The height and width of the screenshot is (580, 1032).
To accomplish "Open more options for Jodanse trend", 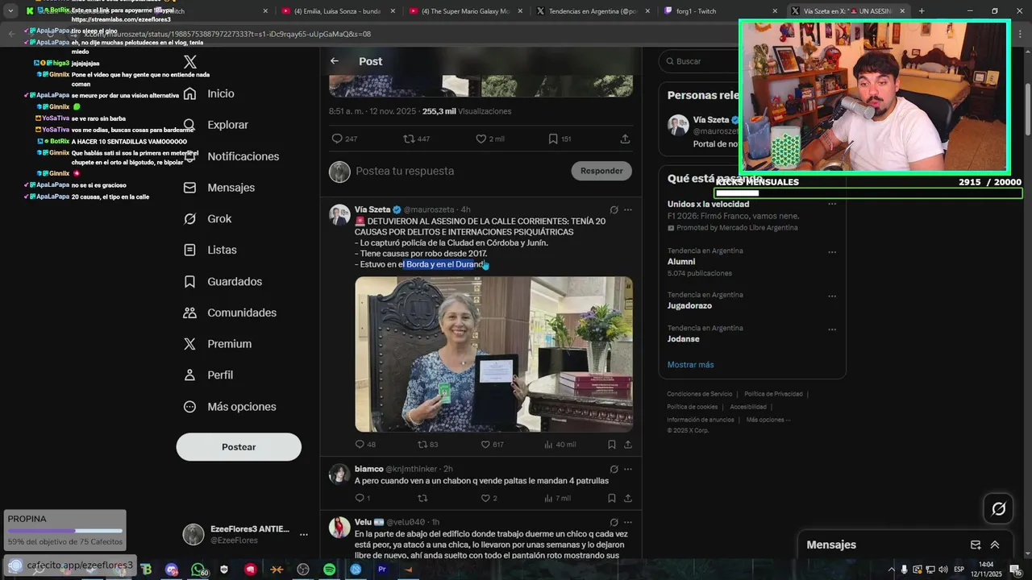I will [832, 329].
